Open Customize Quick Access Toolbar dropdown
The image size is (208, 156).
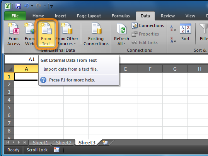click(51, 6)
